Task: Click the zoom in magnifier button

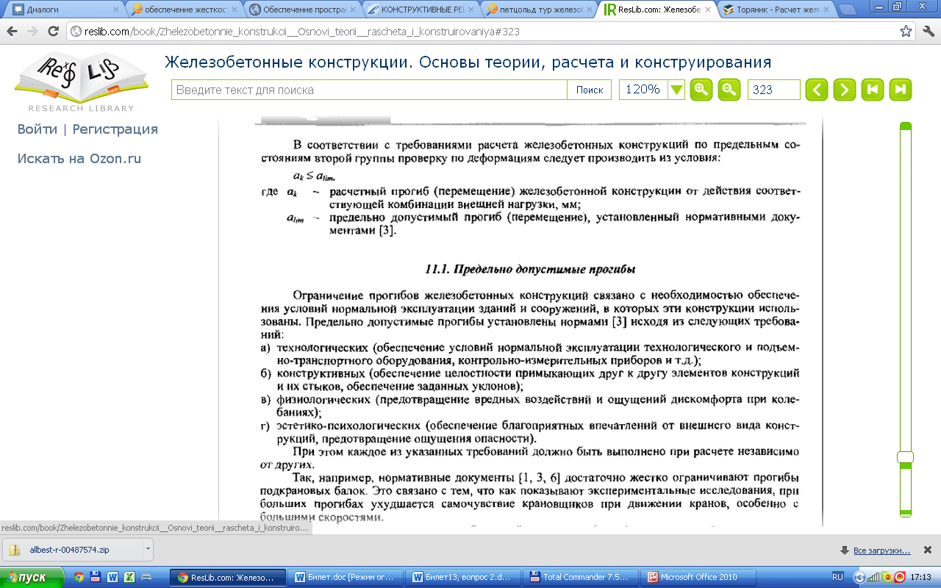Action: (x=701, y=90)
